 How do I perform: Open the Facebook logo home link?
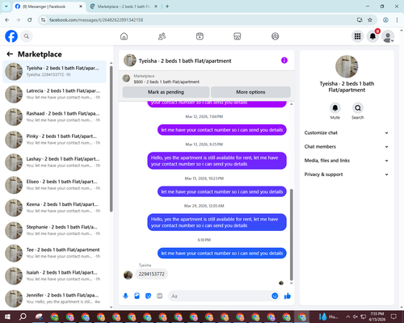[x=11, y=36]
